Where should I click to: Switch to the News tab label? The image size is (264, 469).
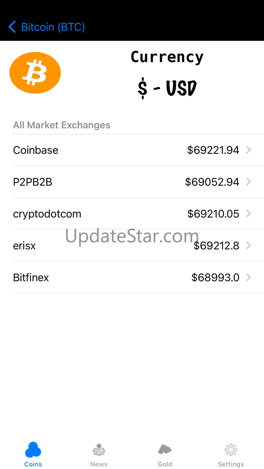point(99,464)
